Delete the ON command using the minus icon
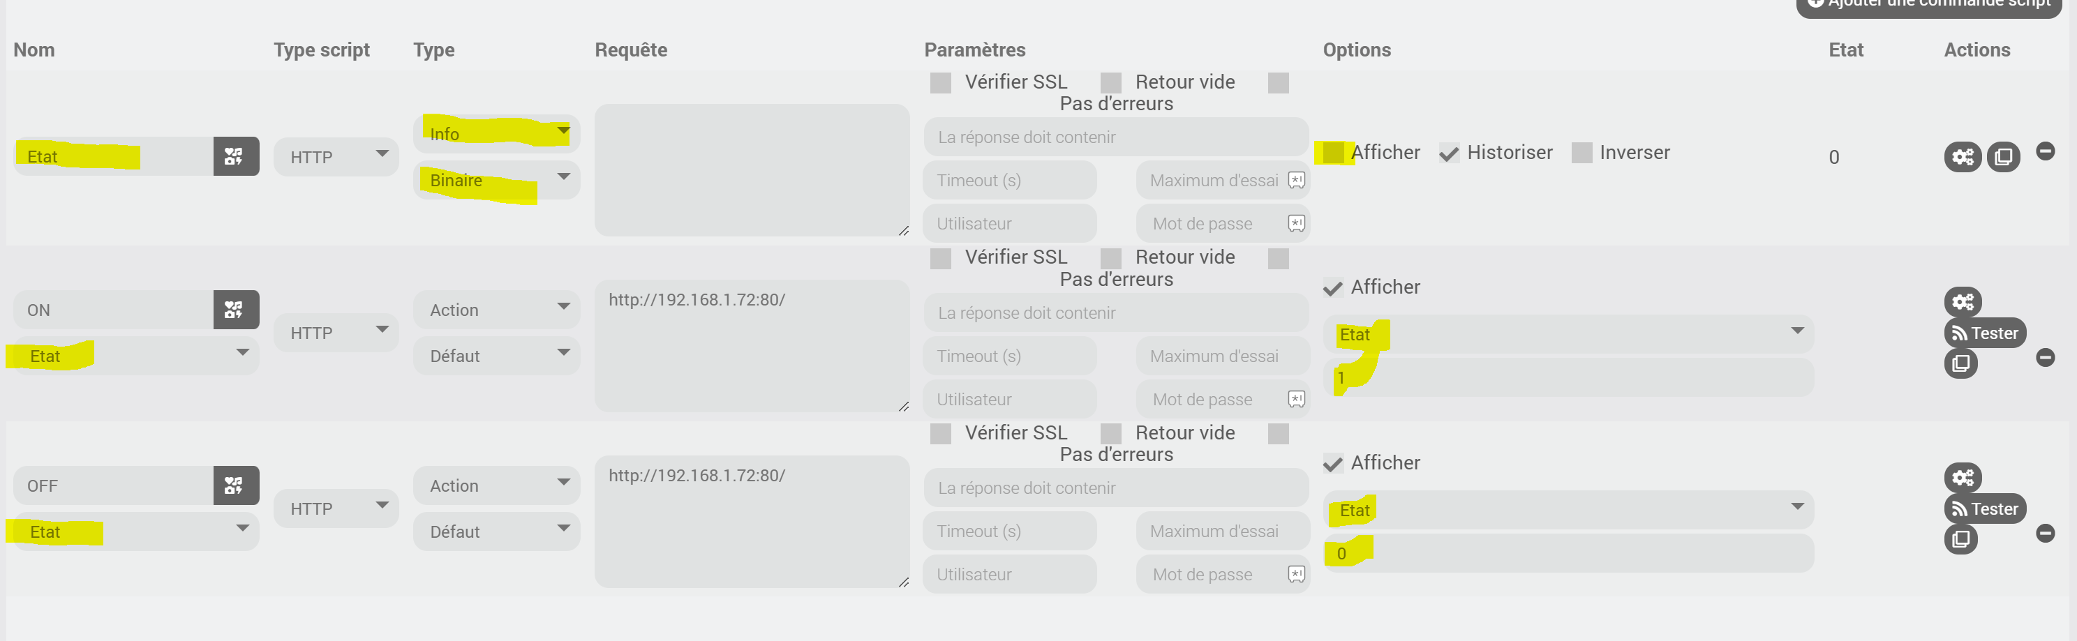The width and height of the screenshot is (2077, 641). [x=2045, y=357]
